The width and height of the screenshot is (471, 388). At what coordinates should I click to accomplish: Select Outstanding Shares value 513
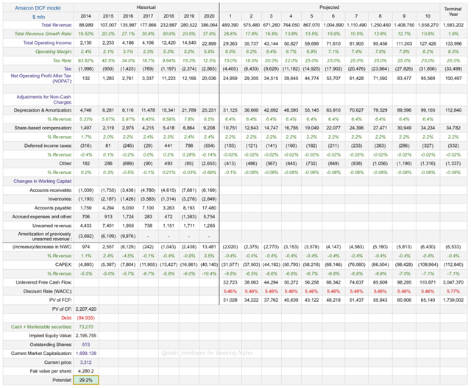click(x=86, y=345)
